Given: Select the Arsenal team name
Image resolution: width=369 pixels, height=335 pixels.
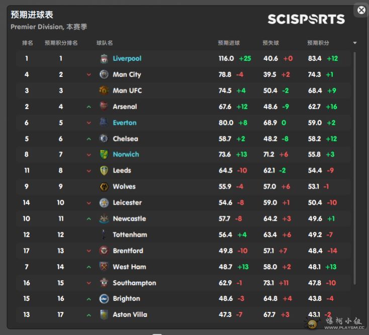Looking at the screenshot, I should coord(125,107).
